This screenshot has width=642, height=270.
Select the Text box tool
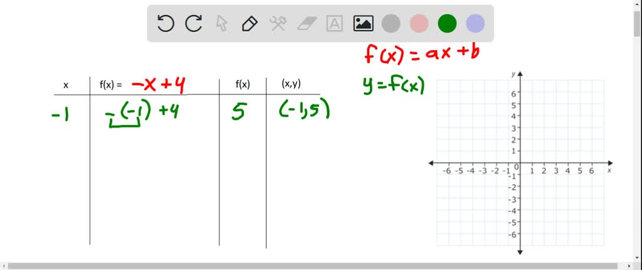click(335, 24)
